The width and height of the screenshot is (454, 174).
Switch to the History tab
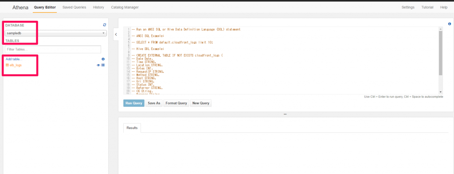click(x=98, y=7)
